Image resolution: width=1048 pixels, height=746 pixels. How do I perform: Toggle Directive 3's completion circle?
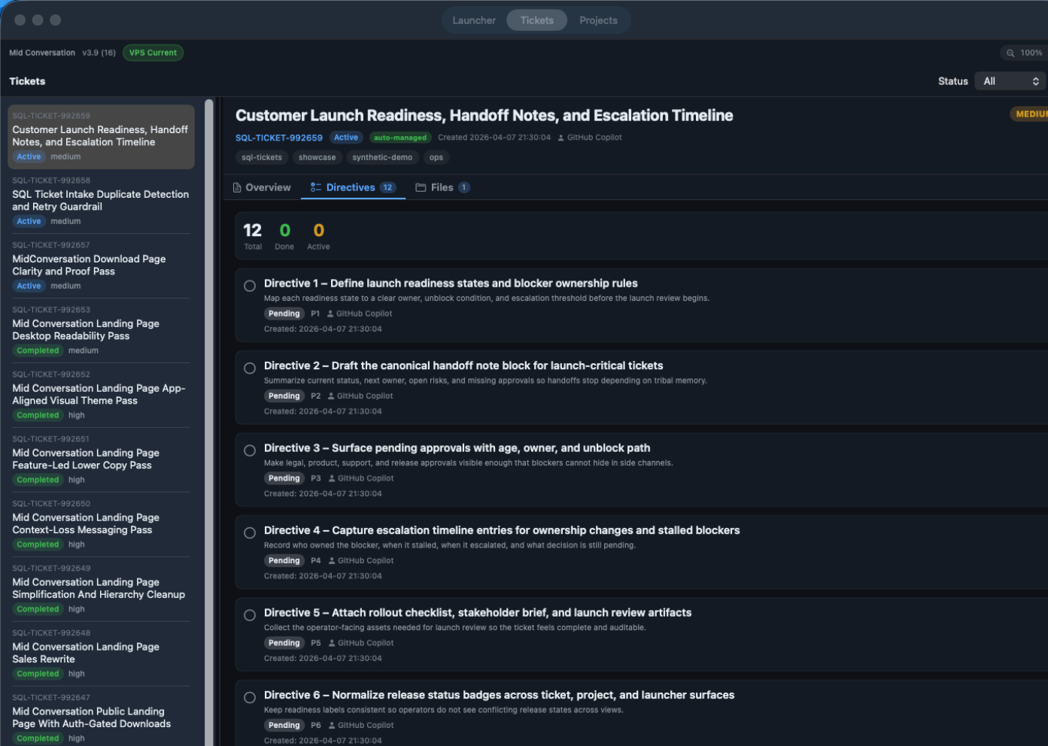249,450
